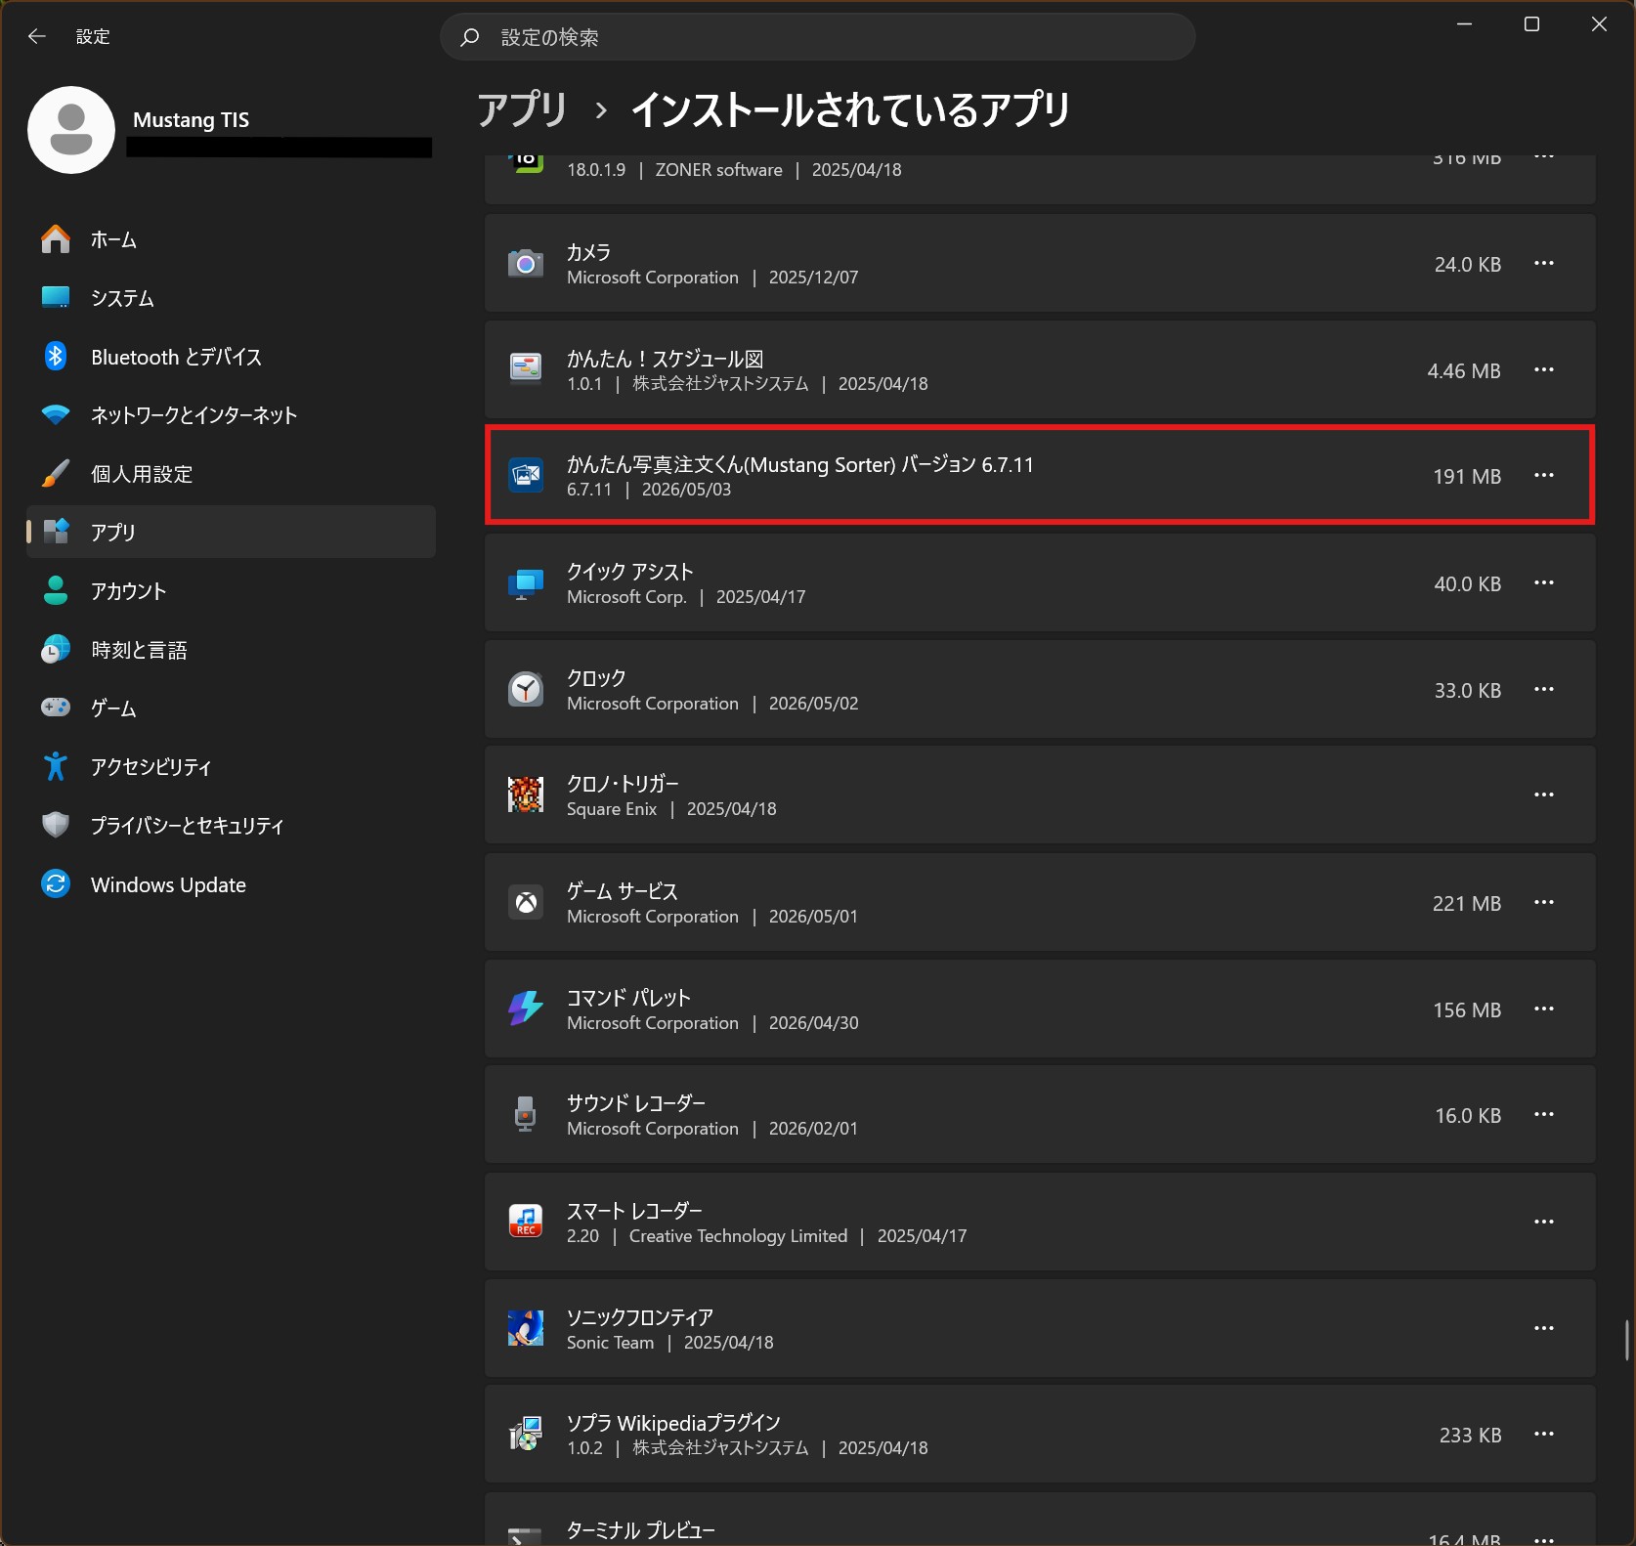Click the コマンド パレット lightning icon
Image resolution: width=1636 pixels, height=1546 pixels.
click(526, 1009)
